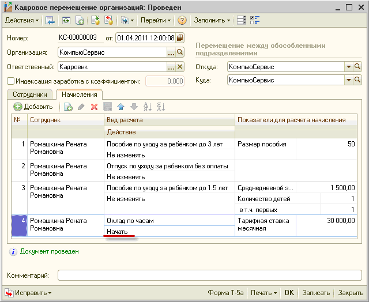Screen dimensions: 369x302
Task: Switch to the Начисления tab
Action: [80, 95]
